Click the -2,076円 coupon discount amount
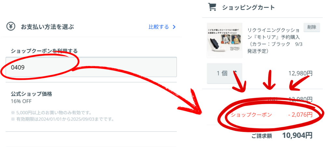The image size is (333, 147). point(300,115)
